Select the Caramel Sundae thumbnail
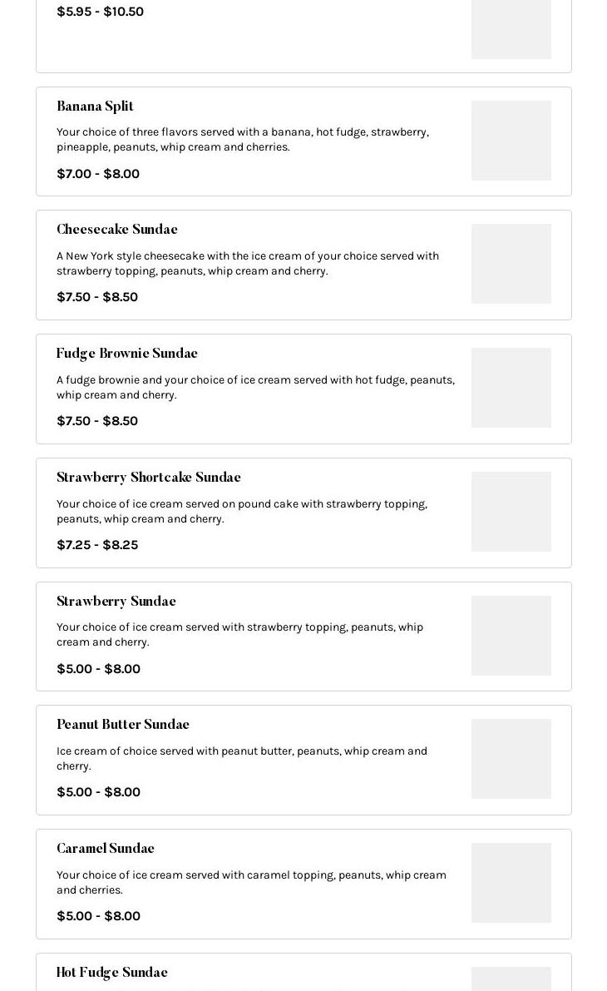Image resolution: width=607 pixels, height=991 pixels. point(511,882)
